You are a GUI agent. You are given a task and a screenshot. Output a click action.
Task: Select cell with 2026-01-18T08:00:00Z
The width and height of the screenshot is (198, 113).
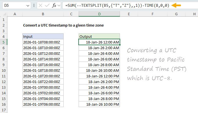(43, 42)
